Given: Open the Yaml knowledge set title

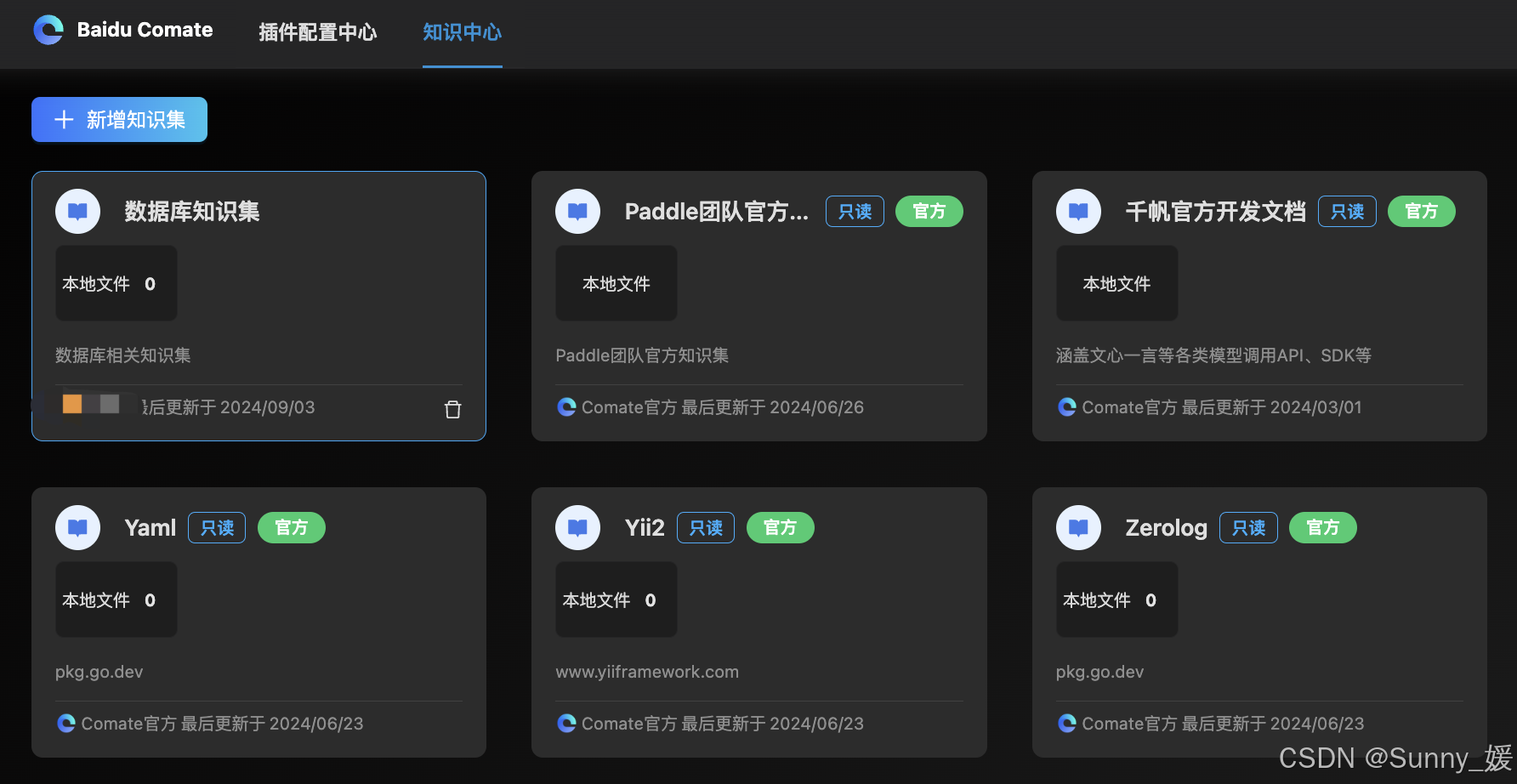Looking at the screenshot, I should coord(151,528).
